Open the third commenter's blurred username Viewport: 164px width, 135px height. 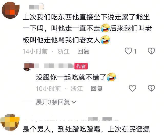point(71,119)
